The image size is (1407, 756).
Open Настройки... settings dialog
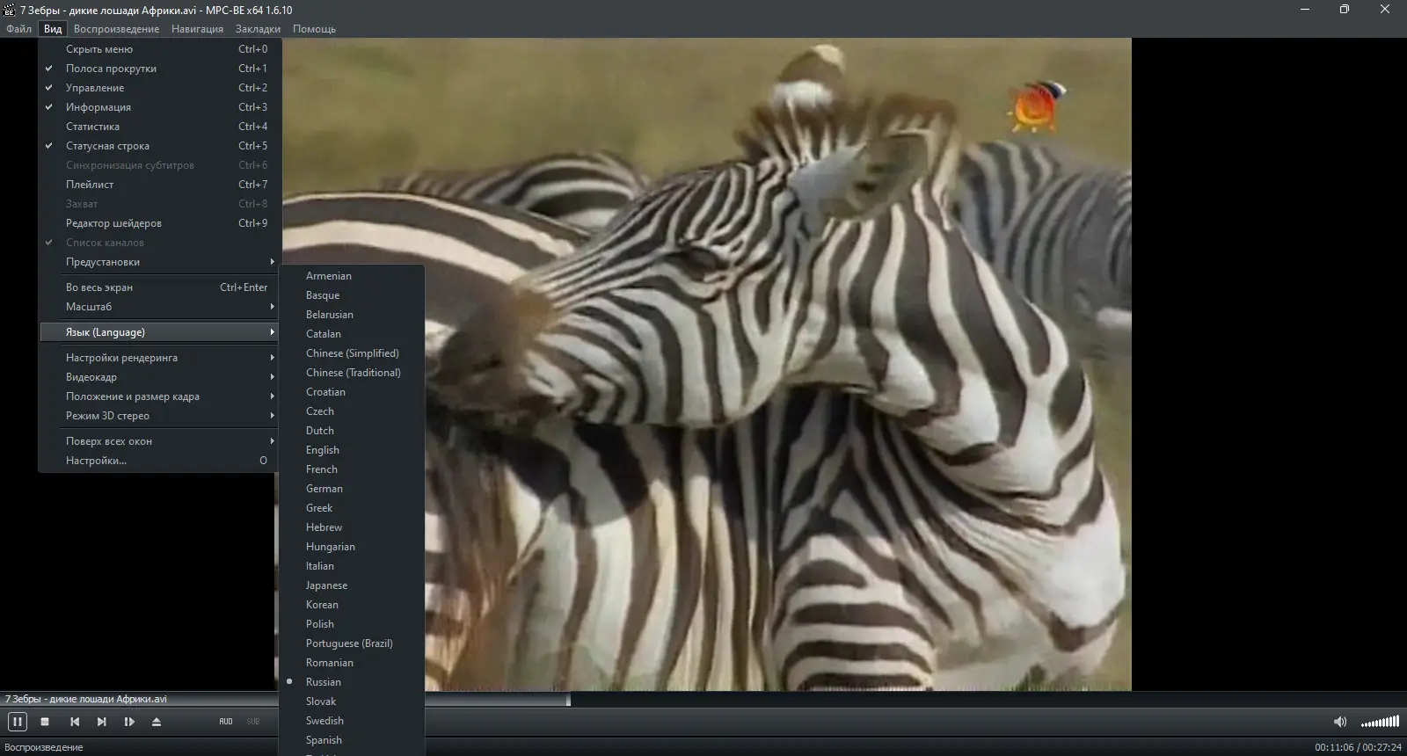(x=160, y=461)
